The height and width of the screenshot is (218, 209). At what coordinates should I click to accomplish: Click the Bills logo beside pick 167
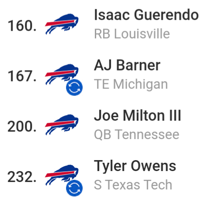pyautogui.click(x=62, y=75)
